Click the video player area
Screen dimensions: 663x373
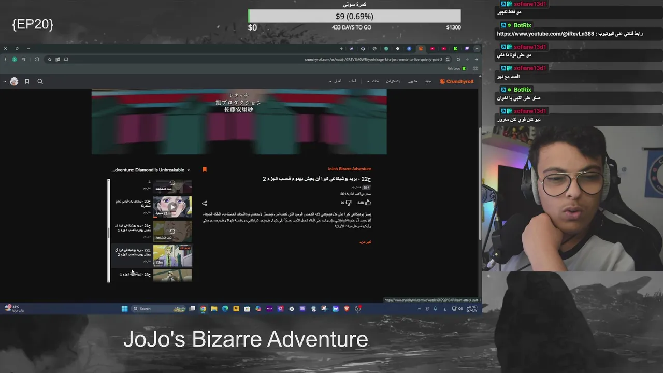coord(239,121)
